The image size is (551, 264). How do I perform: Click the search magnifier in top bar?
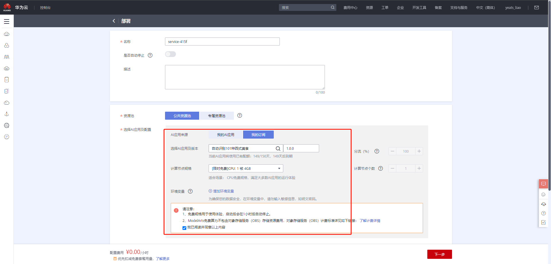pyautogui.click(x=333, y=7)
